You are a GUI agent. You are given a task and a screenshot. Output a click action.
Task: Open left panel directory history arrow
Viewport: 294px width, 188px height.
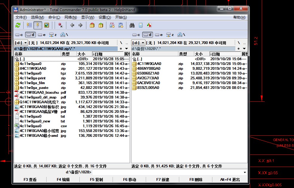click(127, 49)
